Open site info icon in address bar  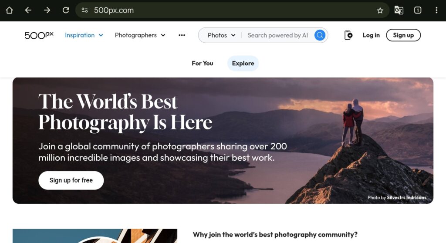click(84, 10)
